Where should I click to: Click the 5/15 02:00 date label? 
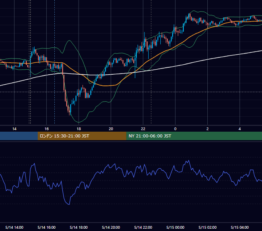[x=208, y=227]
